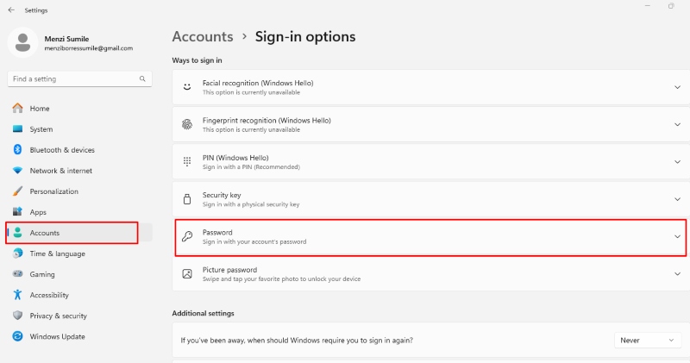The width and height of the screenshot is (690, 363).
Task: Click 'Additional settings' heading
Action: [203, 313]
